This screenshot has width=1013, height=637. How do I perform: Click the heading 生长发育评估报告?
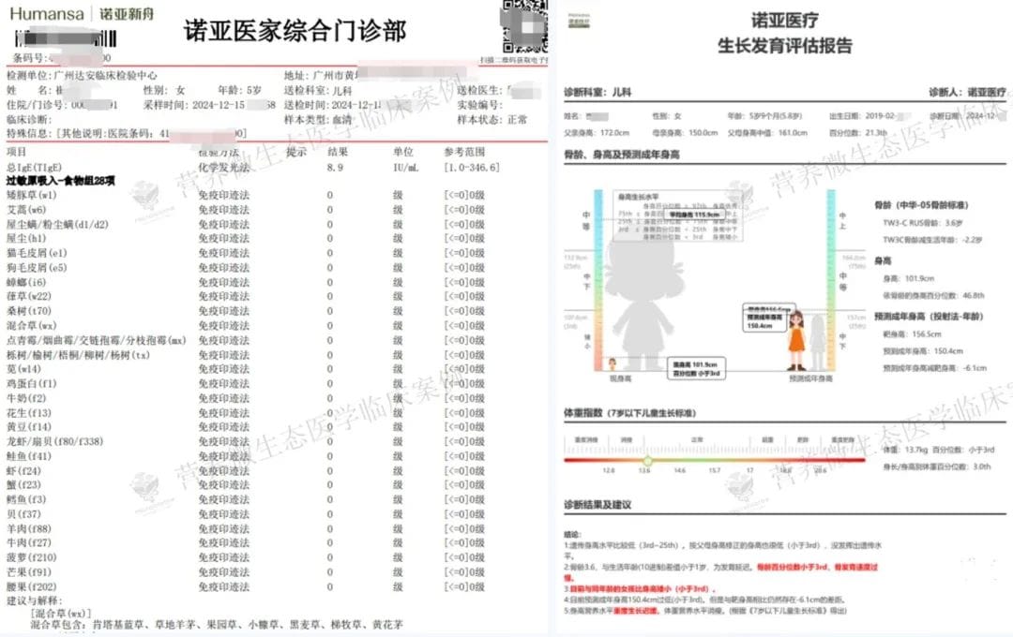pos(785,46)
